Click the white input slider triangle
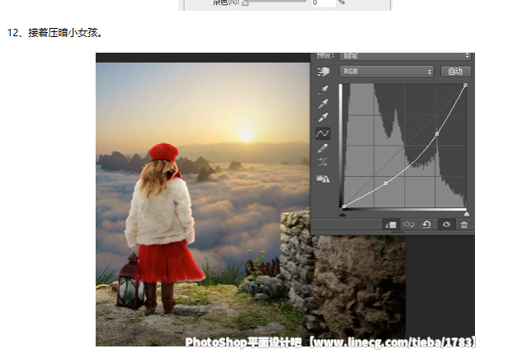The image size is (522, 358). (467, 214)
